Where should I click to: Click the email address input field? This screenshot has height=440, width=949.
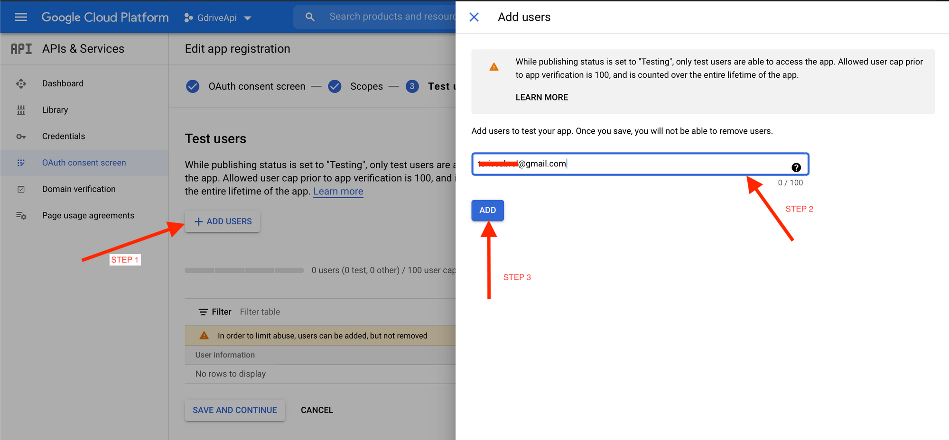point(640,164)
